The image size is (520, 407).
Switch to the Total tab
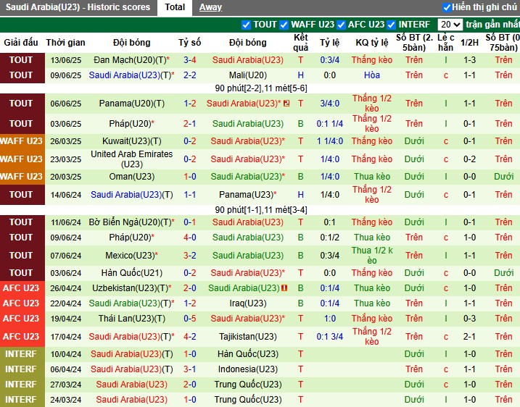(x=175, y=7)
